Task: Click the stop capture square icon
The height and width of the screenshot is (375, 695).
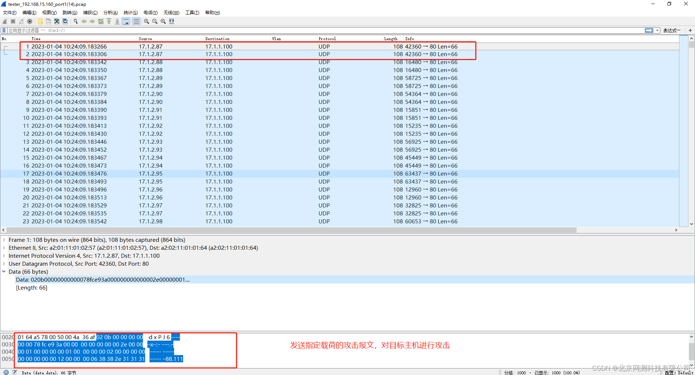Action: tap(13, 21)
